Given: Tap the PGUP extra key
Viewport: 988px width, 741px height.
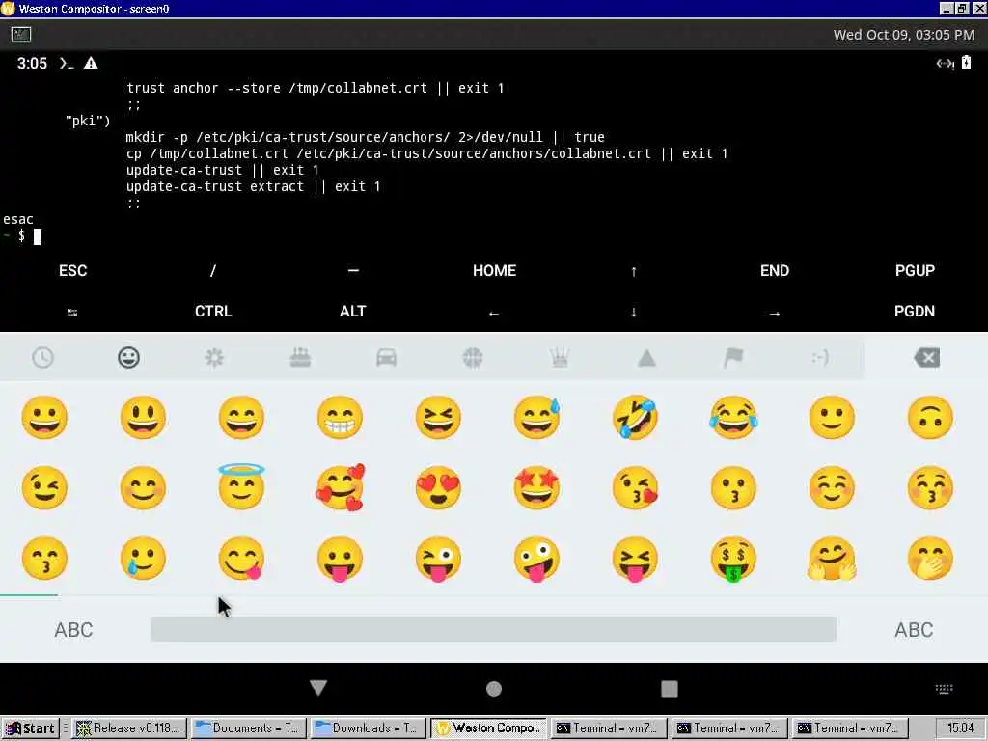Looking at the screenshot, I should point(915,271).
